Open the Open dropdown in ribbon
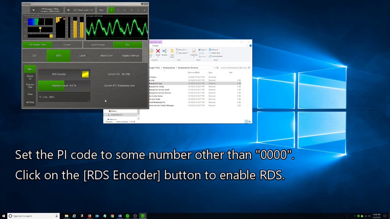The height and width of the screenshot is (219, 390). tap(202, 50)
